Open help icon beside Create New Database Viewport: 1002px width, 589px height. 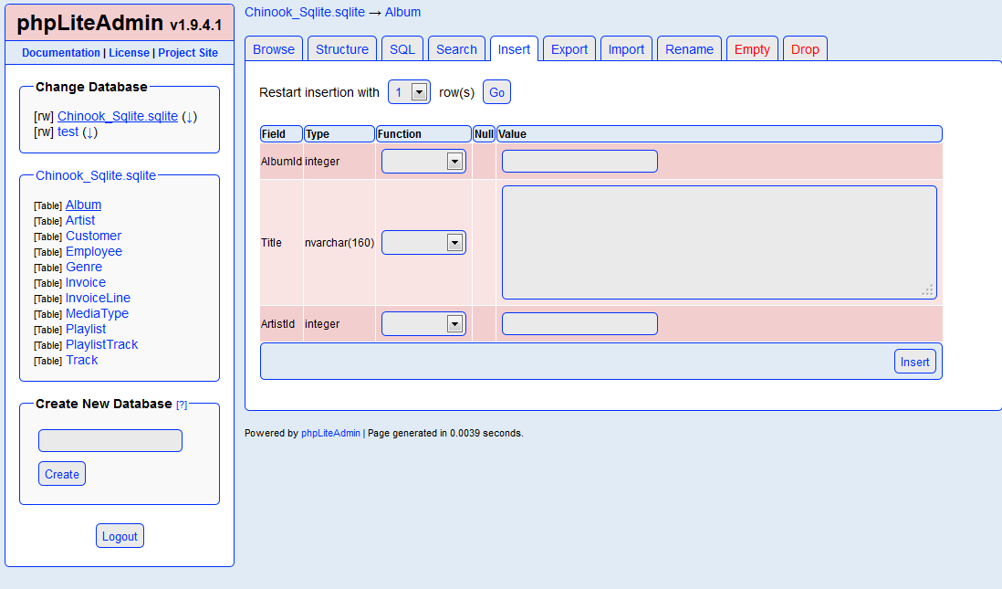click(182, 405)
